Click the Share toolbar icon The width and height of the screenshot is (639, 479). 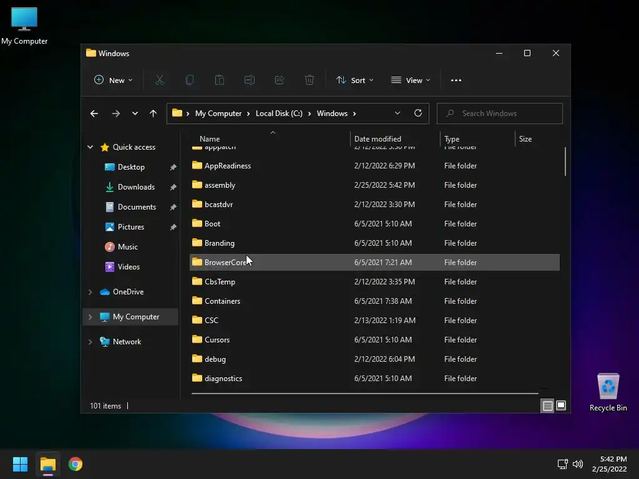(280, 80)
